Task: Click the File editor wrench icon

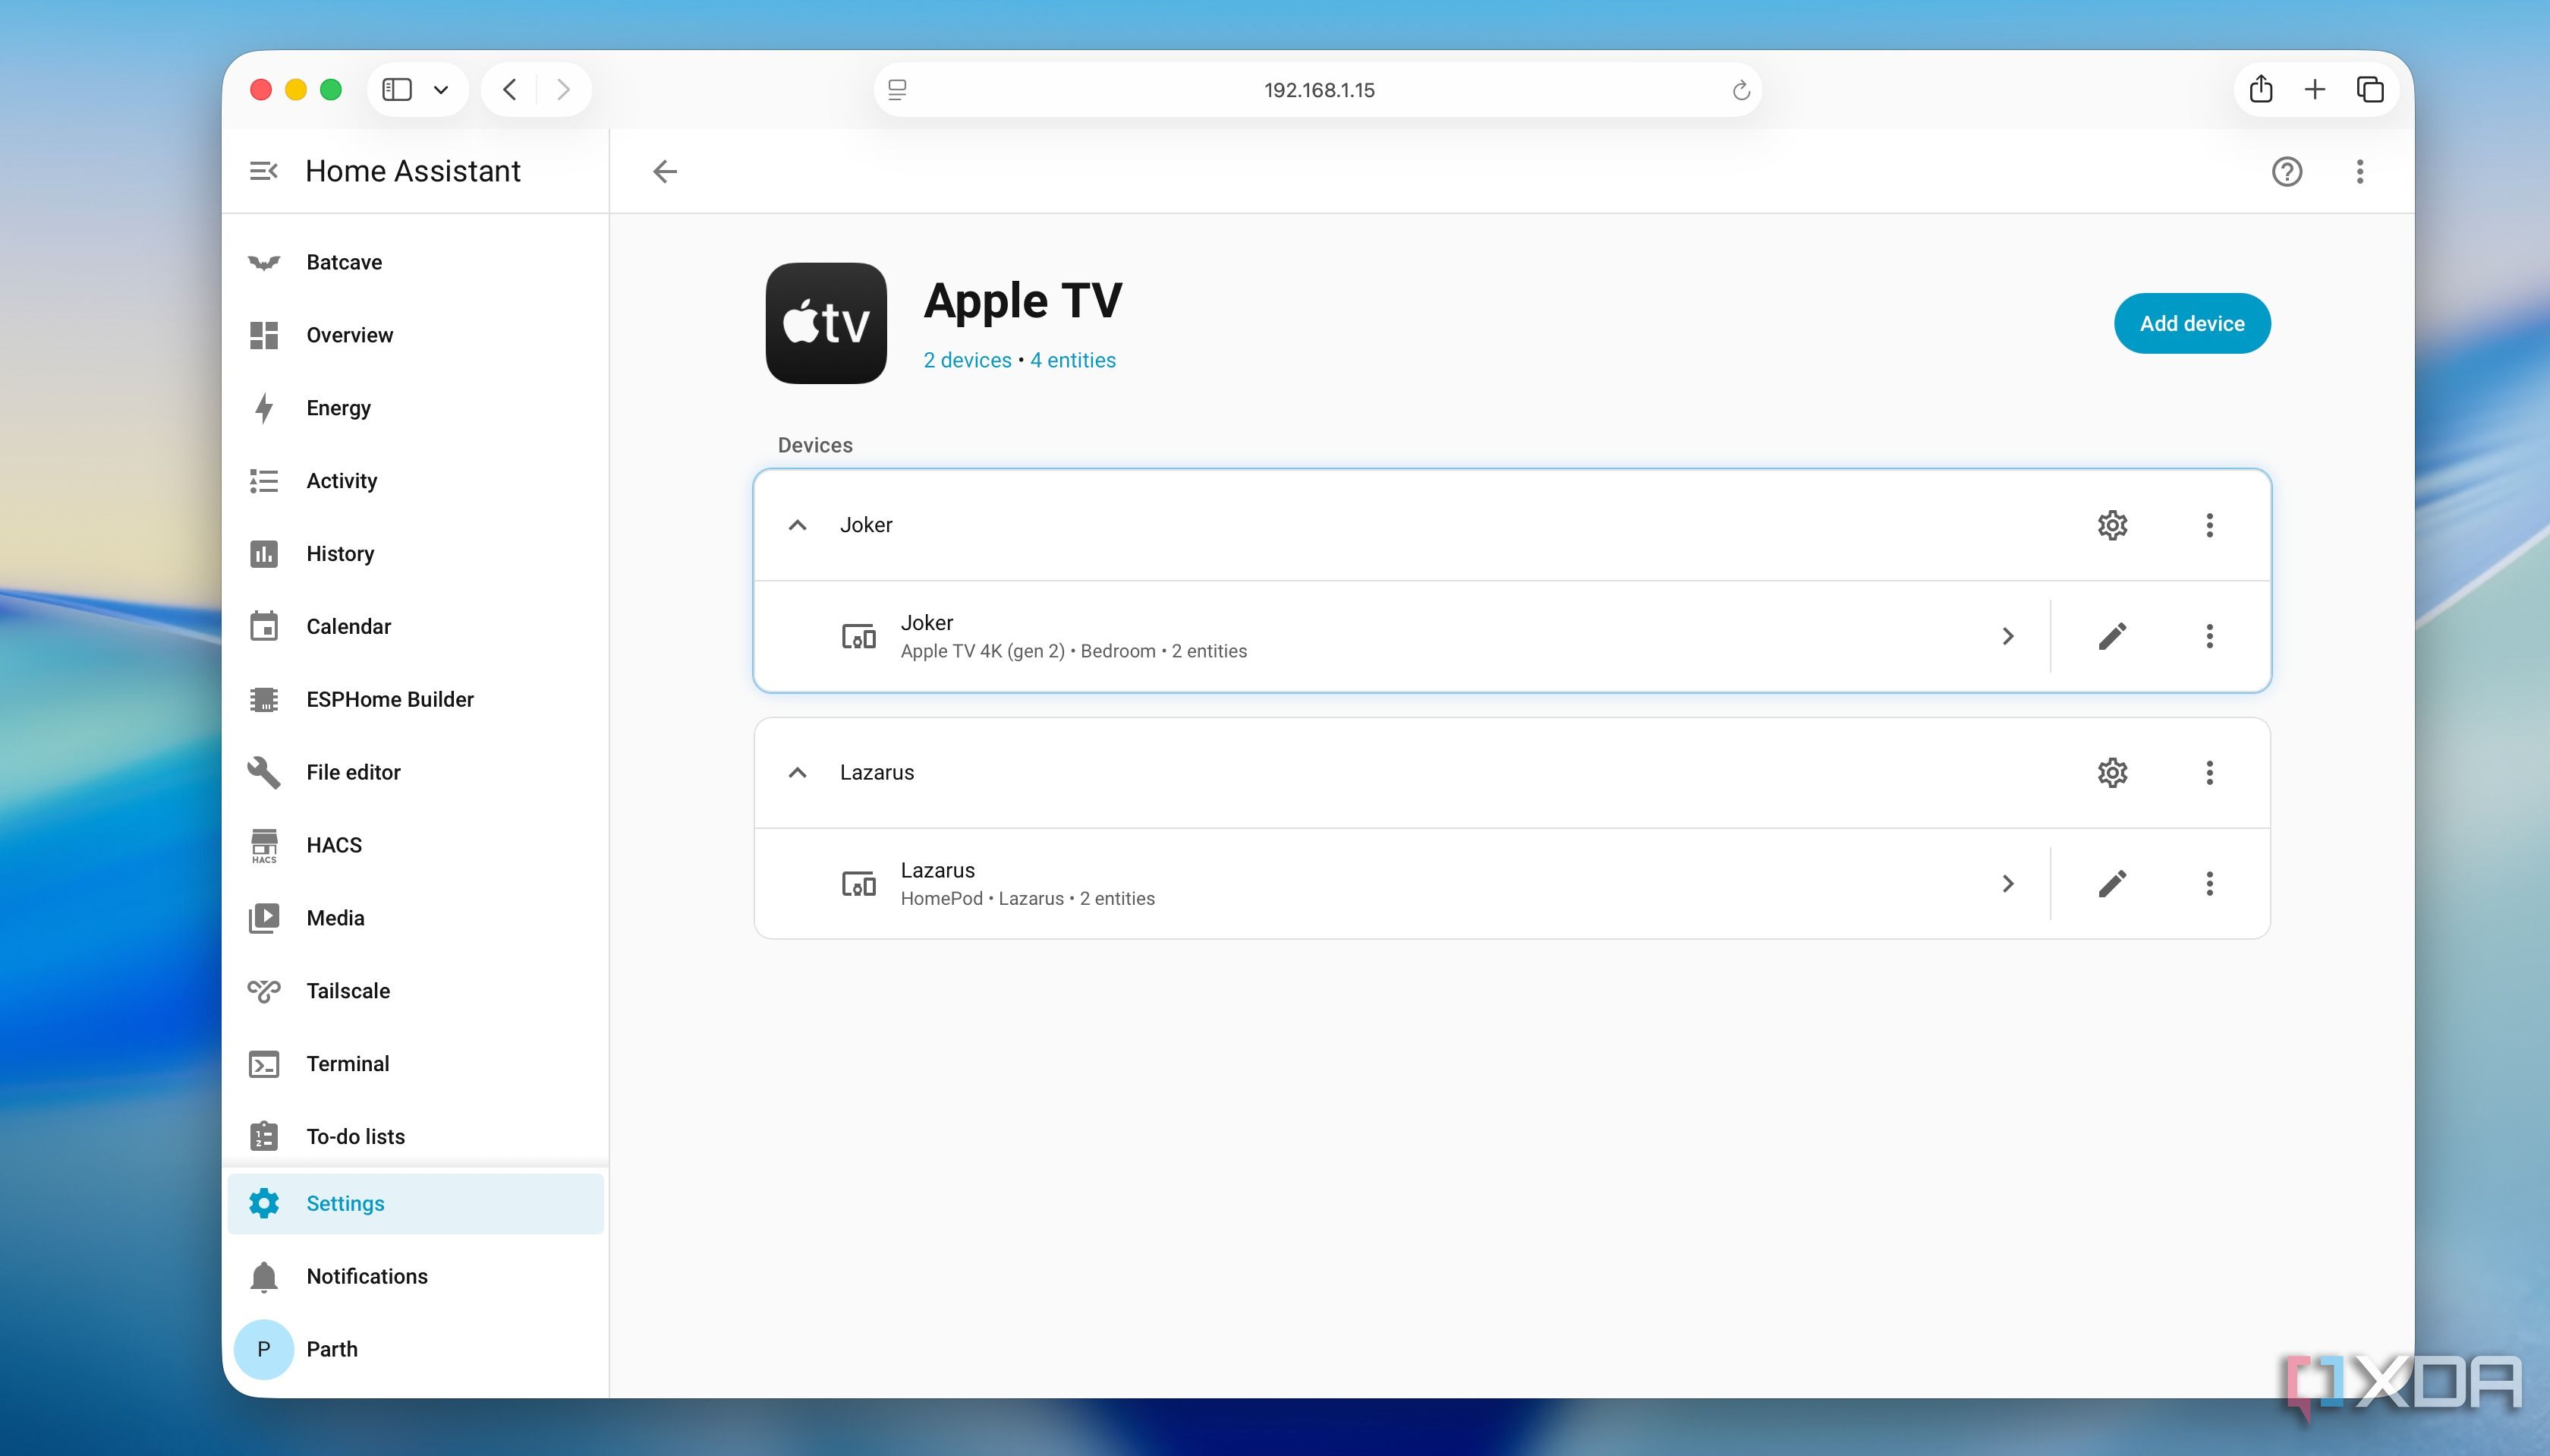Action: coord(264,772)
